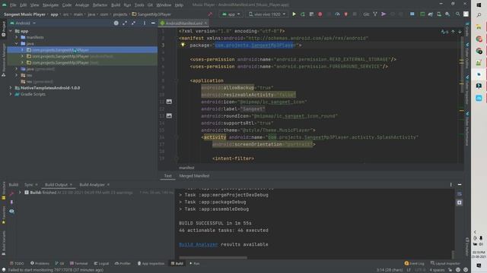This screenshot has width=487, height=273.
Task: Open the app run configuration dropdown
Action: [231, 14]
